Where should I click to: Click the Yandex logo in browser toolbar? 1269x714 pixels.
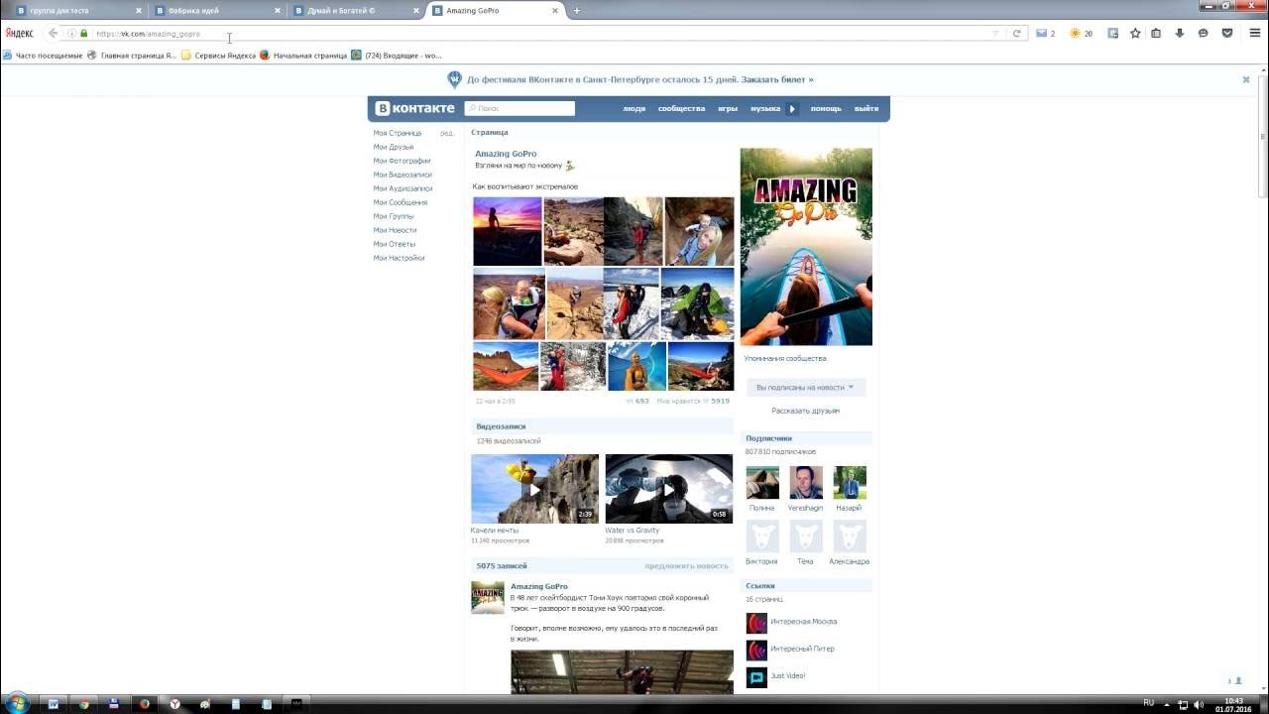pyautogui.click(x=19, y=34)
